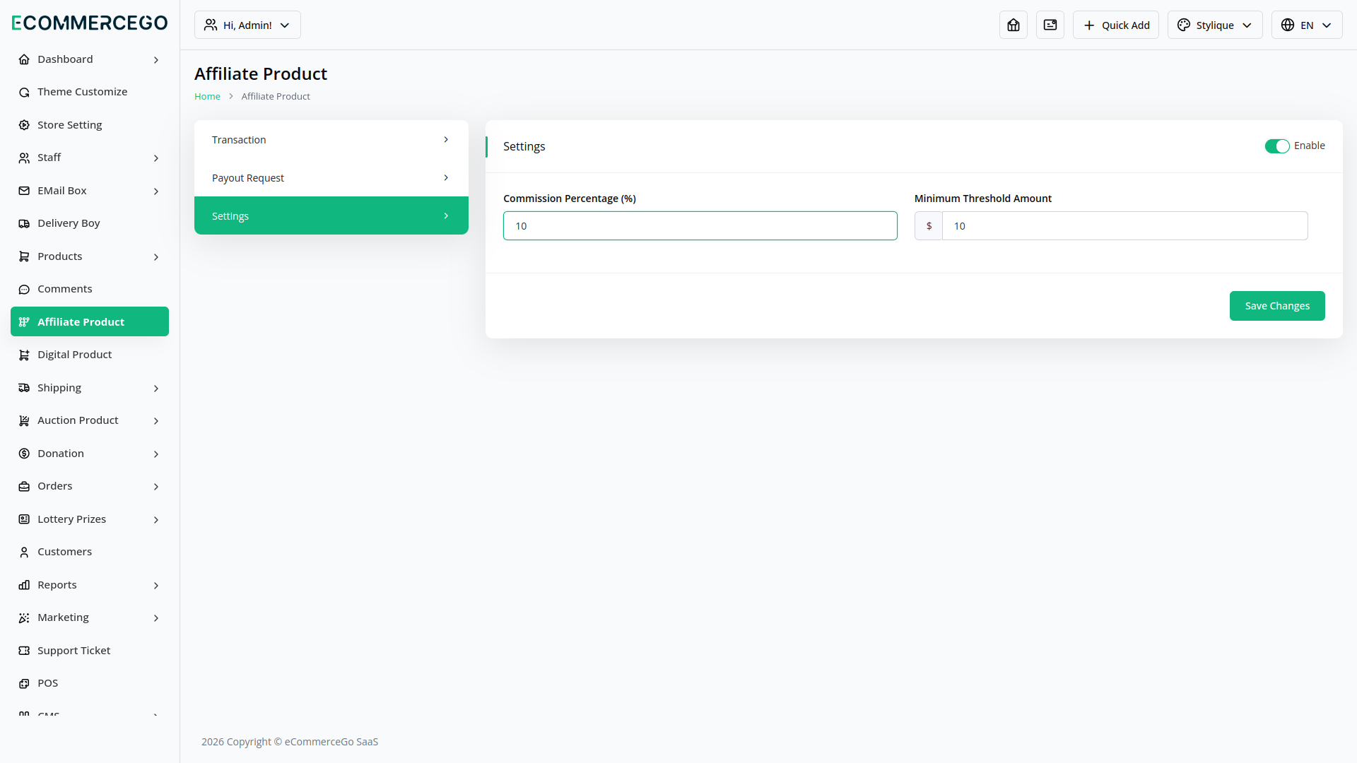Viewport: 1357px width, 763px height.
Task: Click the globe language icon
Action: click(x=1288, y=25)
